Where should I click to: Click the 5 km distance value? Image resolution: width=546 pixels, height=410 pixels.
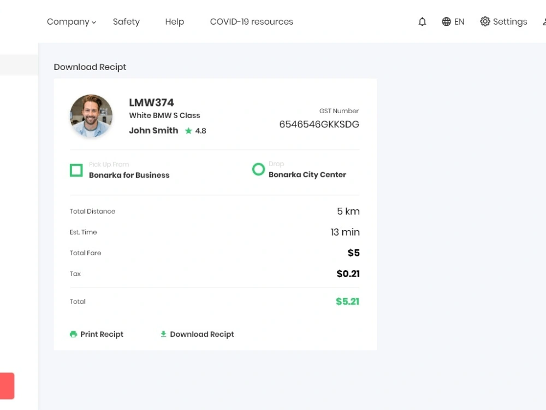tap(348, 211)
